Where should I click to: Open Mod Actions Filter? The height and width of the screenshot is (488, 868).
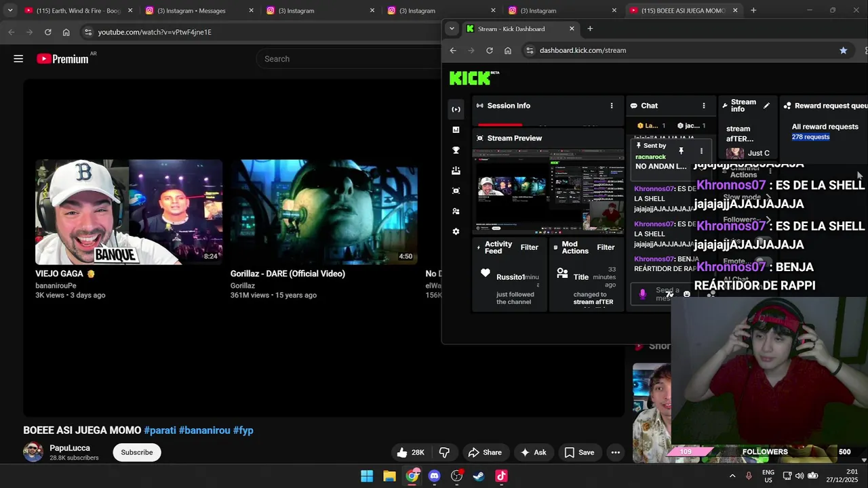pyautogui.click(x=606, y=247)
